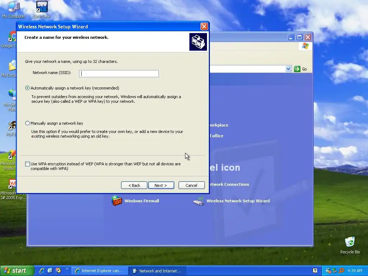The image size is (368, 276).
Task: Select Manually assign a network key option
Action: pyautogui.click(x=27, y=123)
